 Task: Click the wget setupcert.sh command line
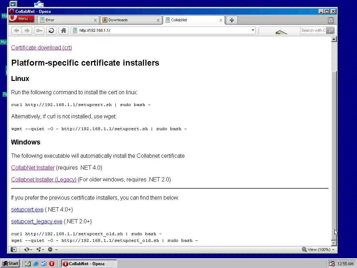[99, 129]
